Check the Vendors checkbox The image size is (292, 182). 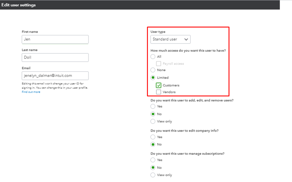coord(158,92)
